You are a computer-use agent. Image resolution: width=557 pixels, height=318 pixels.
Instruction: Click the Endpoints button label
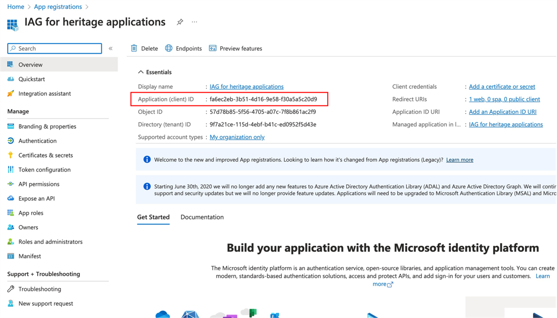[x=189, y=48]
